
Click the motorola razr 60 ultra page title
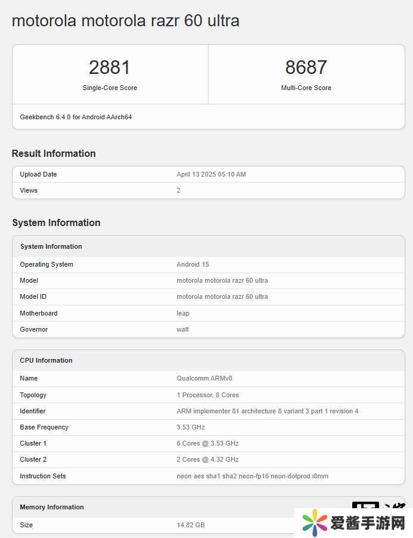tap(126, 21)
